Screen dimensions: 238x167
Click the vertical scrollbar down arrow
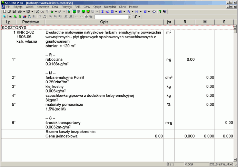(x=235, y=159)
